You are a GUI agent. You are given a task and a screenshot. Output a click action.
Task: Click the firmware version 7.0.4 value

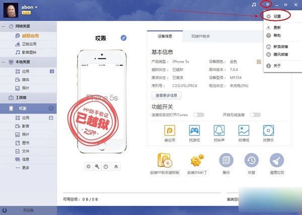(x=234, y=69)
